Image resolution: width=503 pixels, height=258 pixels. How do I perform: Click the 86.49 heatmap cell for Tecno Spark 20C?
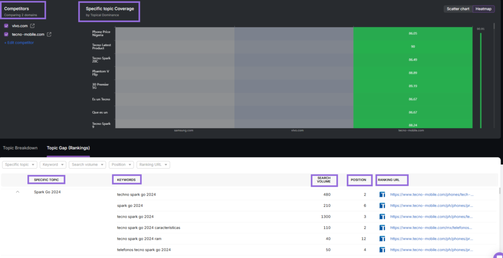pos(413,59)
